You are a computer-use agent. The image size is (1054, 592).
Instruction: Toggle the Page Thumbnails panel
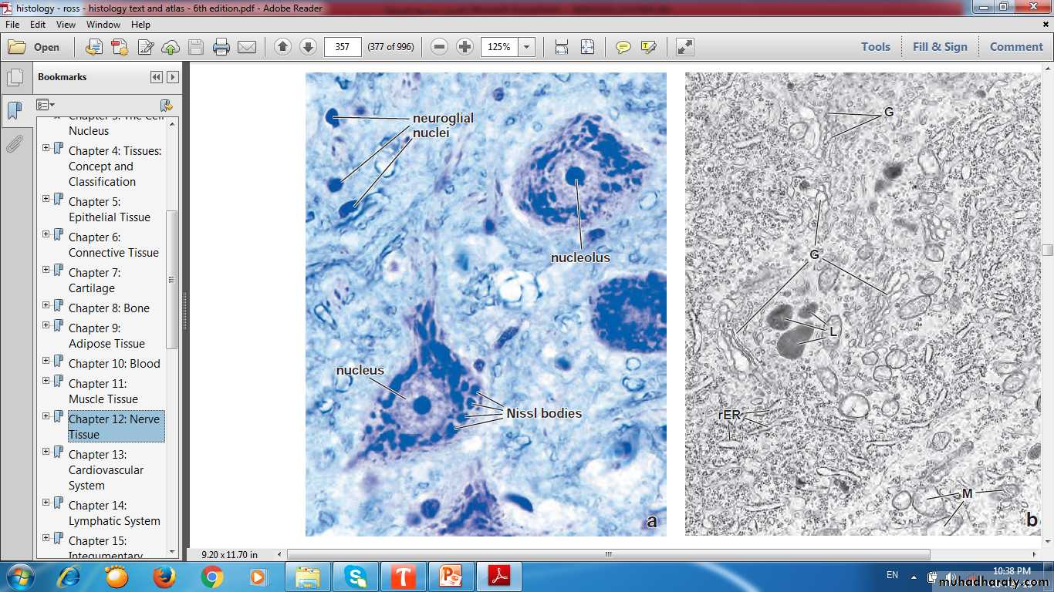14,78
